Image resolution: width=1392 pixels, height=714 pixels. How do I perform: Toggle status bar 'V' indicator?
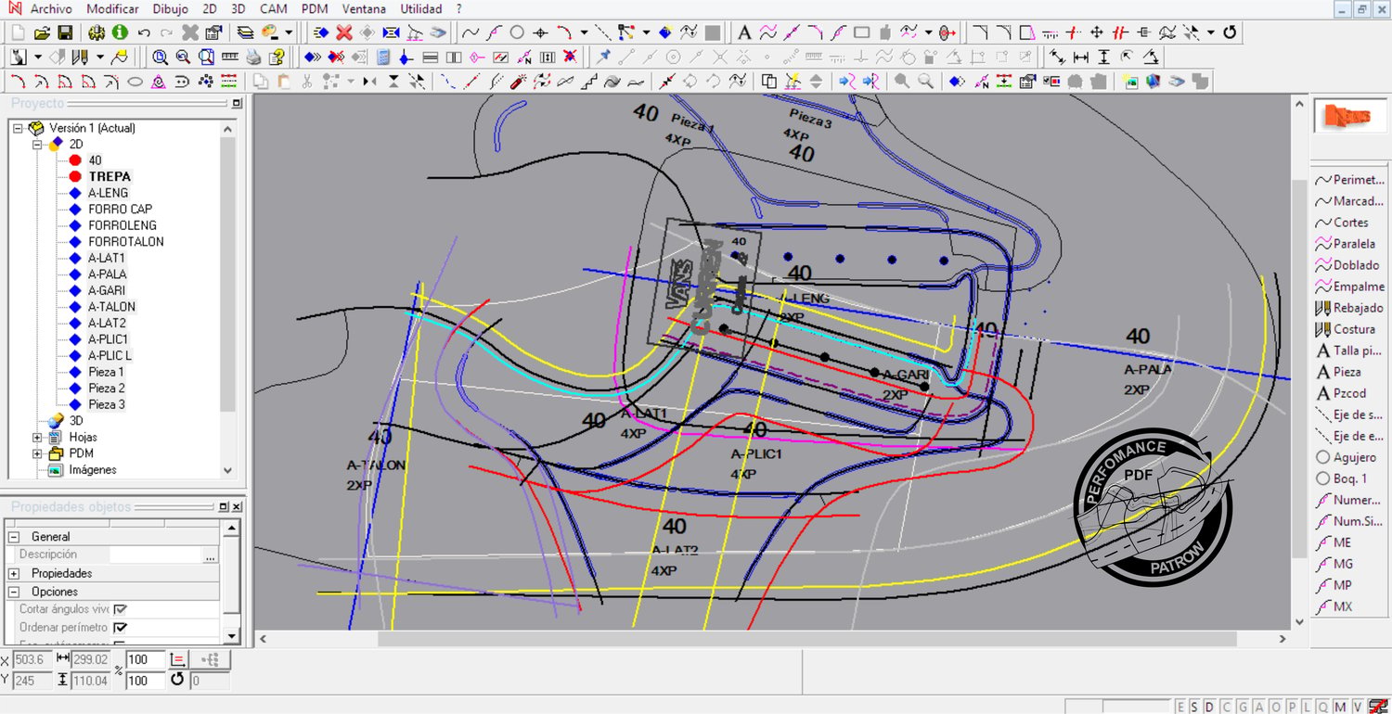pos(1356,707)
